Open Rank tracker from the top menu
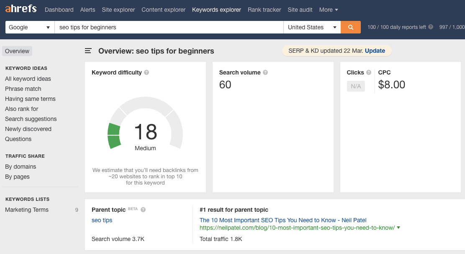Image resolution: width=465 pixels, height=254 pixels. click(264, 10)
